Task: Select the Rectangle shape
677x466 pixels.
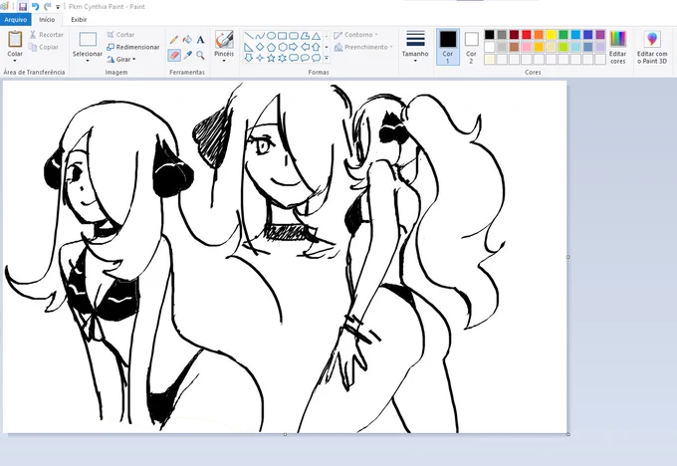Action: [x=283, y=36]
